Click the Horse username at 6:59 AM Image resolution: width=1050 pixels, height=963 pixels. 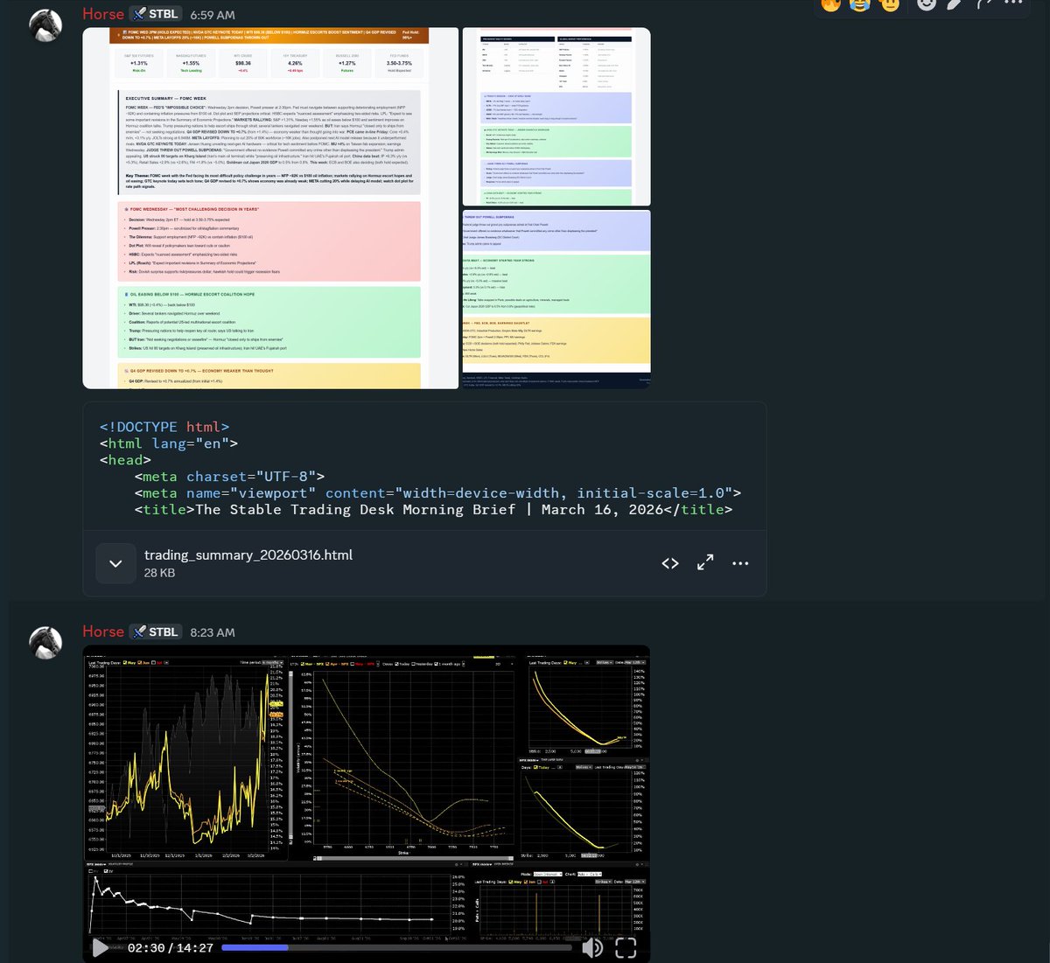(x=103, y=14)
